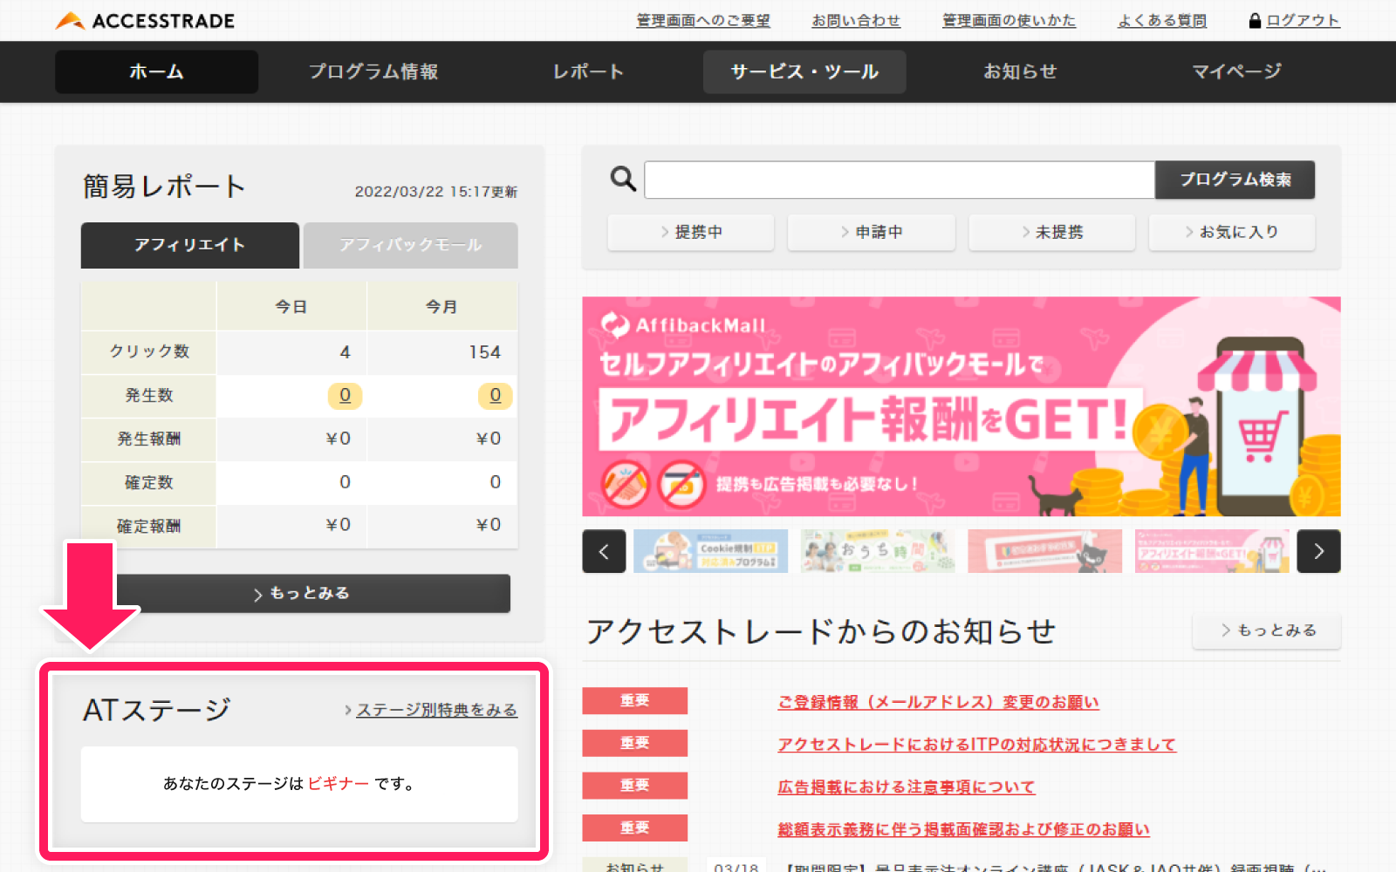
Task: Click the ビギナー stage text
Action: coord(339,784)
